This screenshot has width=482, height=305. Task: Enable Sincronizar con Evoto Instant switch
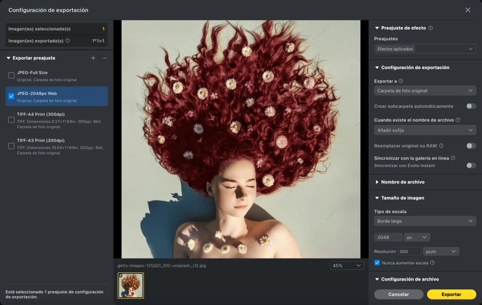pos(471,166)
